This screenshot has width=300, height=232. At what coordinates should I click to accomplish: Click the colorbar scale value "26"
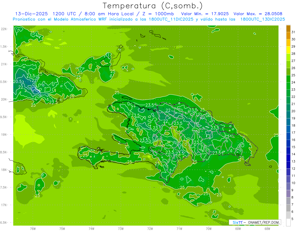293,68
